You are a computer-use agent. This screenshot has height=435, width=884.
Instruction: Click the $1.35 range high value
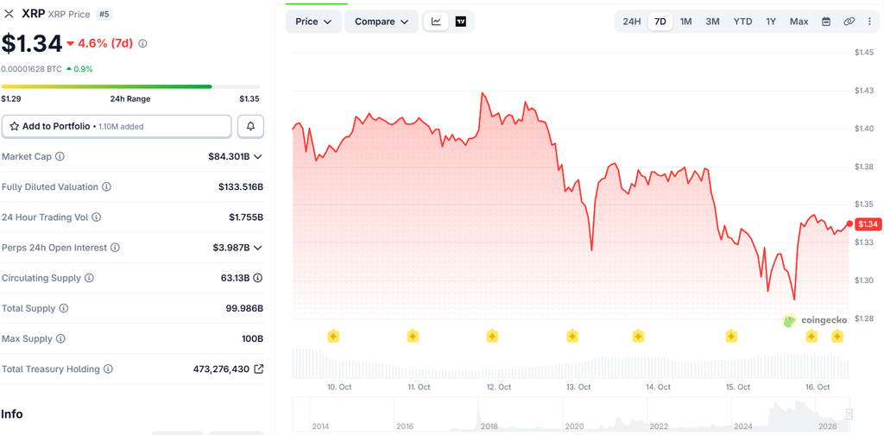[x=249, y=98]
